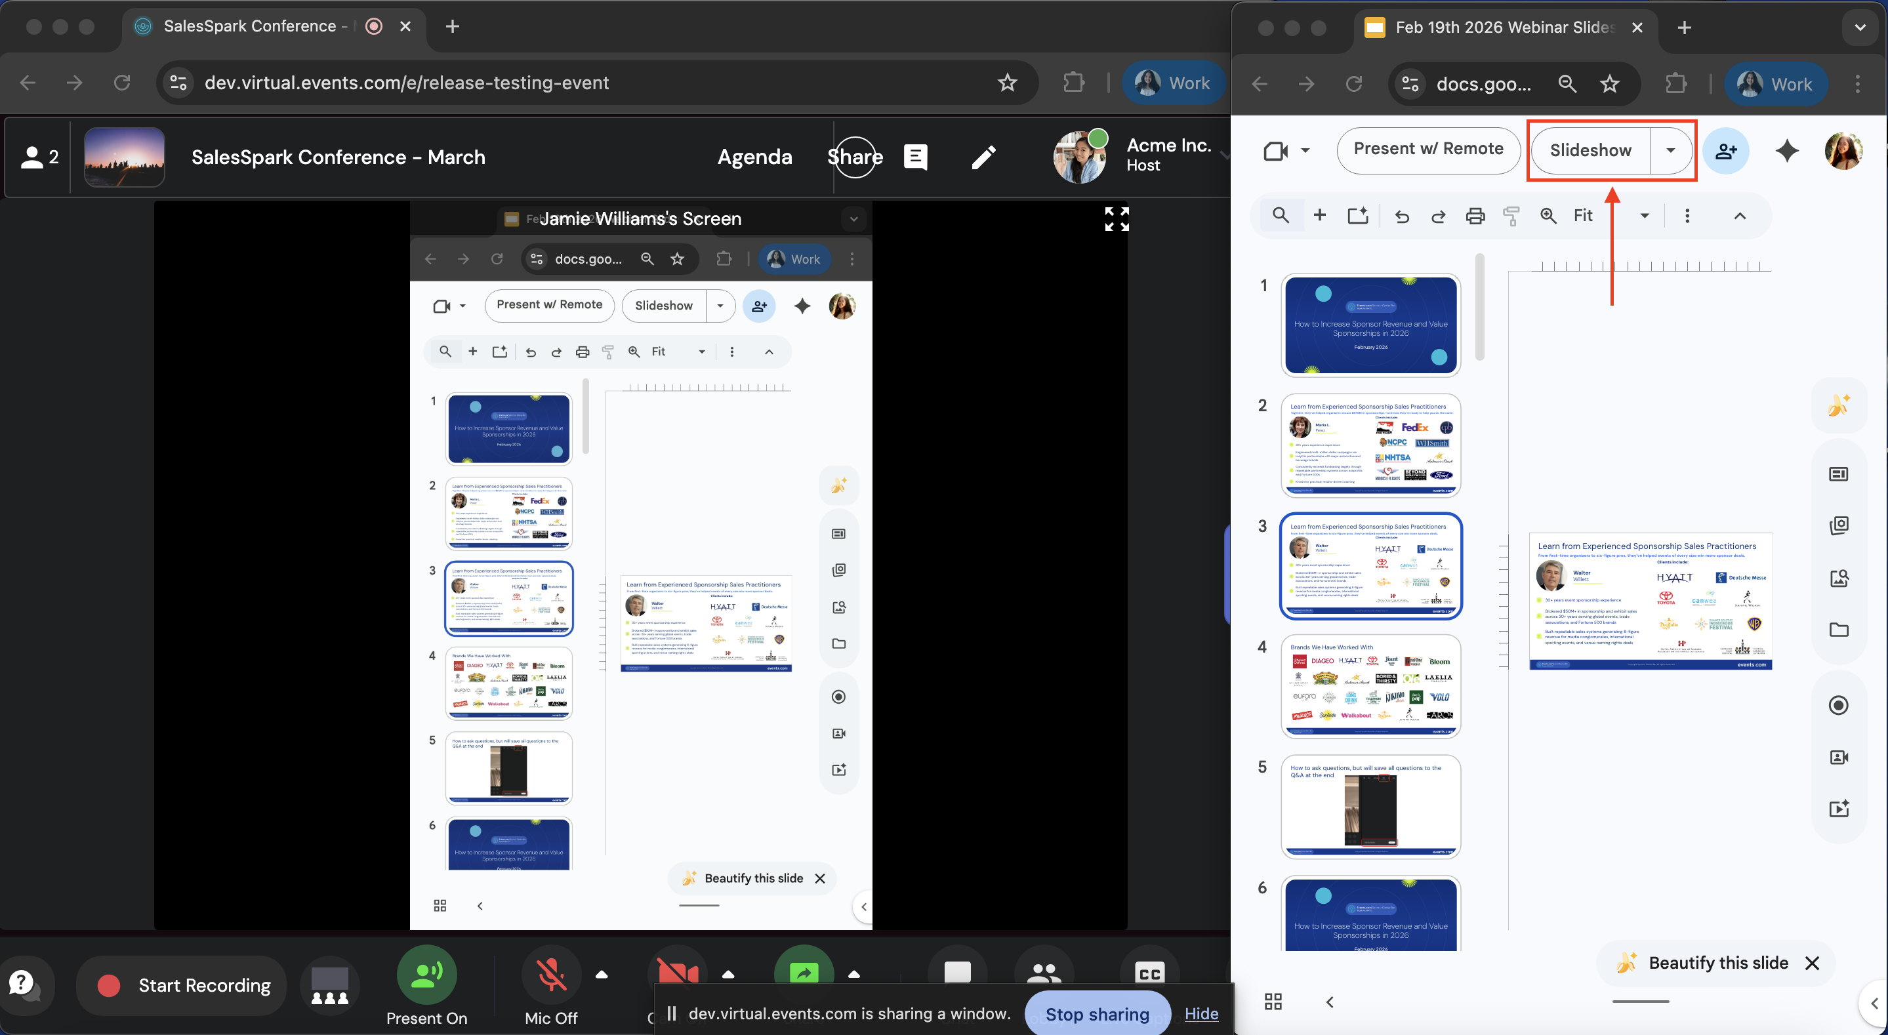Toggle the Present On button

pos(426,975)
